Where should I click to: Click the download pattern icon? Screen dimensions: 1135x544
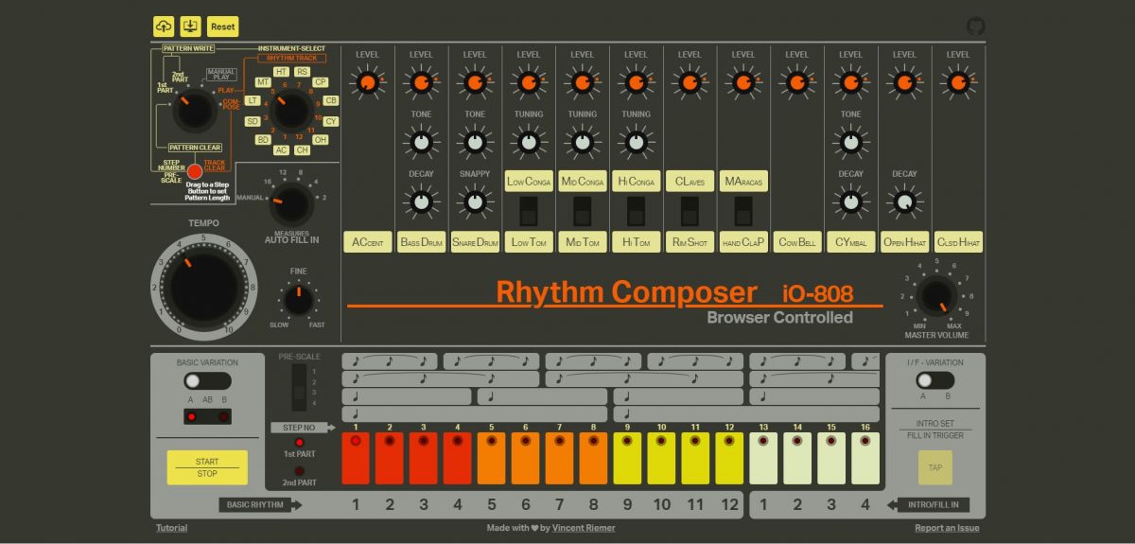[190, 26]
